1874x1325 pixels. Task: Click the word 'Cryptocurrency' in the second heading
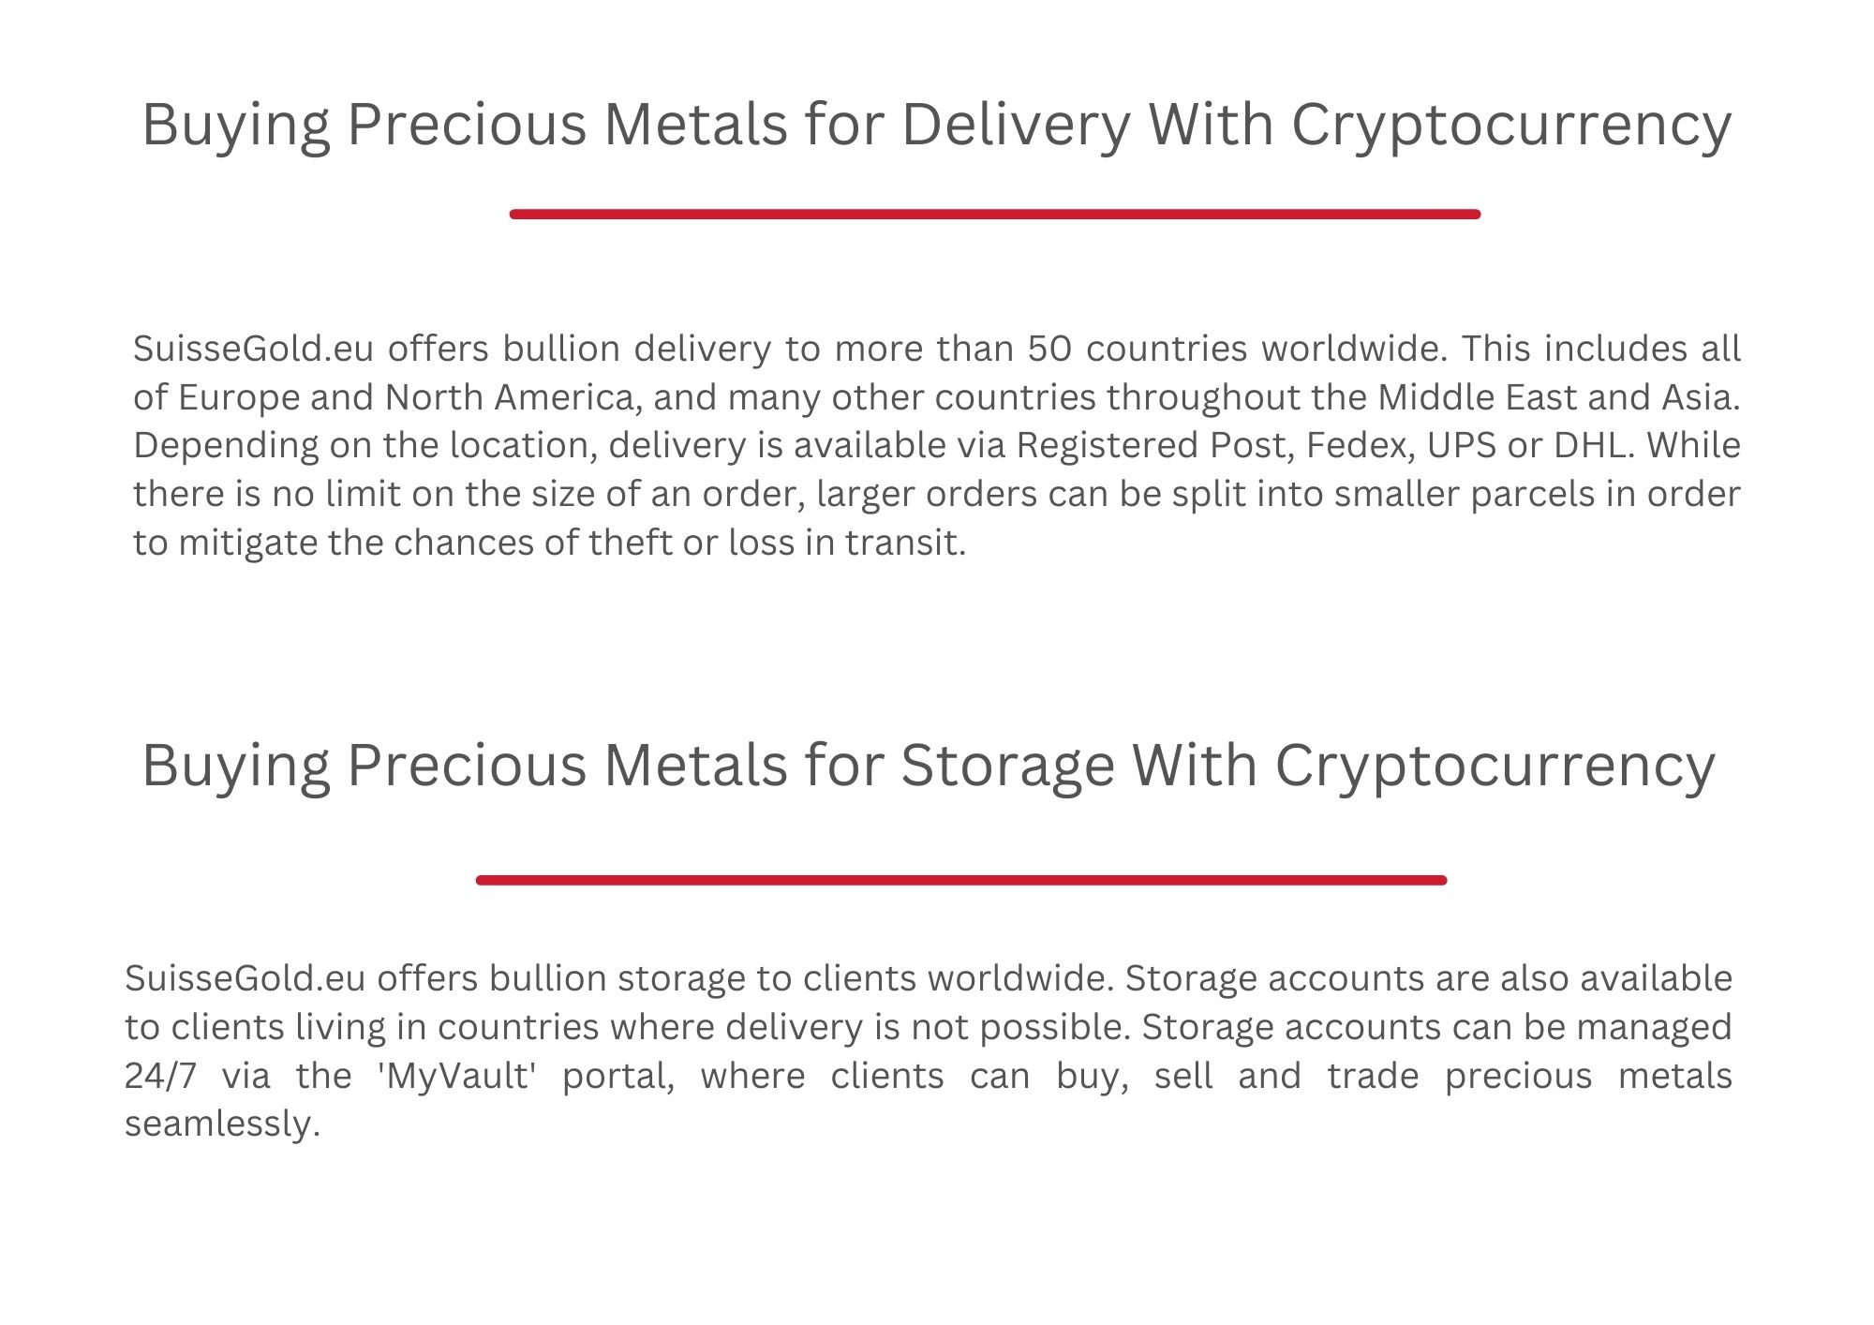1495,767
